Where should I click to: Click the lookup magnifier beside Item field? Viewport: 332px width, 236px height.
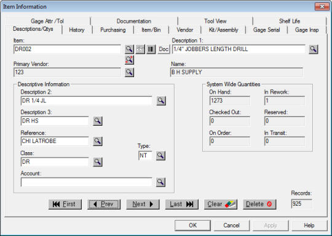pos(129,49)
